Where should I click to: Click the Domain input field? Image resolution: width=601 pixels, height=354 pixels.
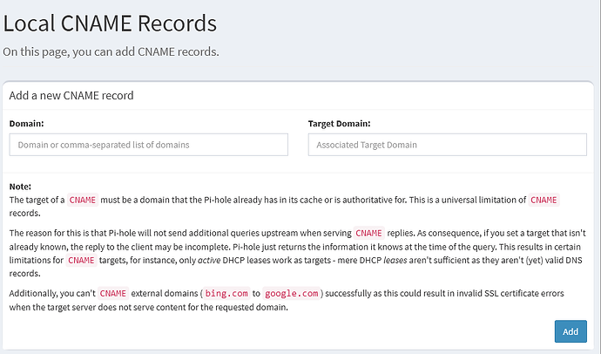[x=148, y=145]
